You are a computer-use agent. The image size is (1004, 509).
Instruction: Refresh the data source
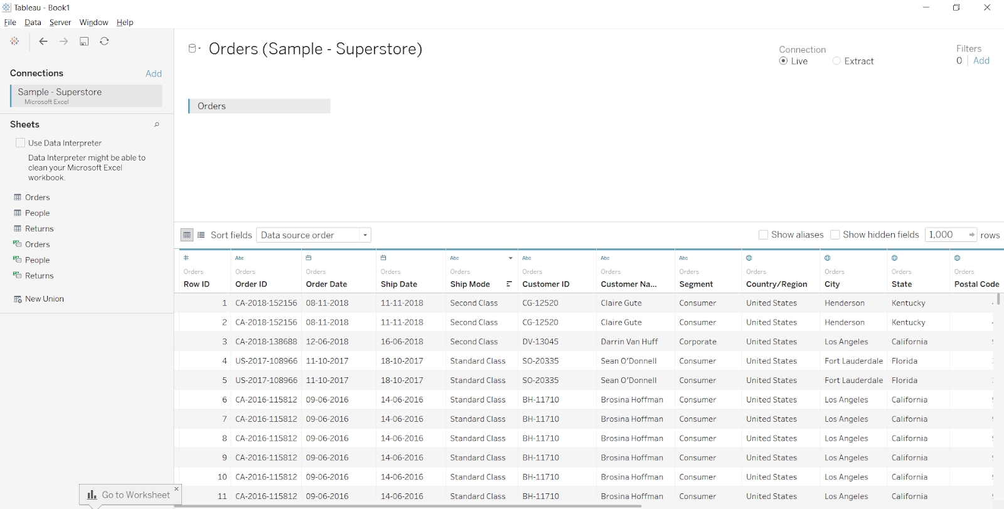105,41
